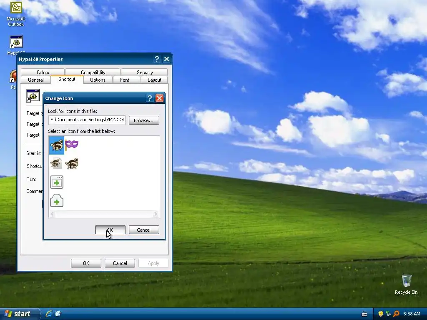The width and height of the screenshot is (427, 320).
Task: Click OK in Change Icon dialog
Action: (110, 230)
